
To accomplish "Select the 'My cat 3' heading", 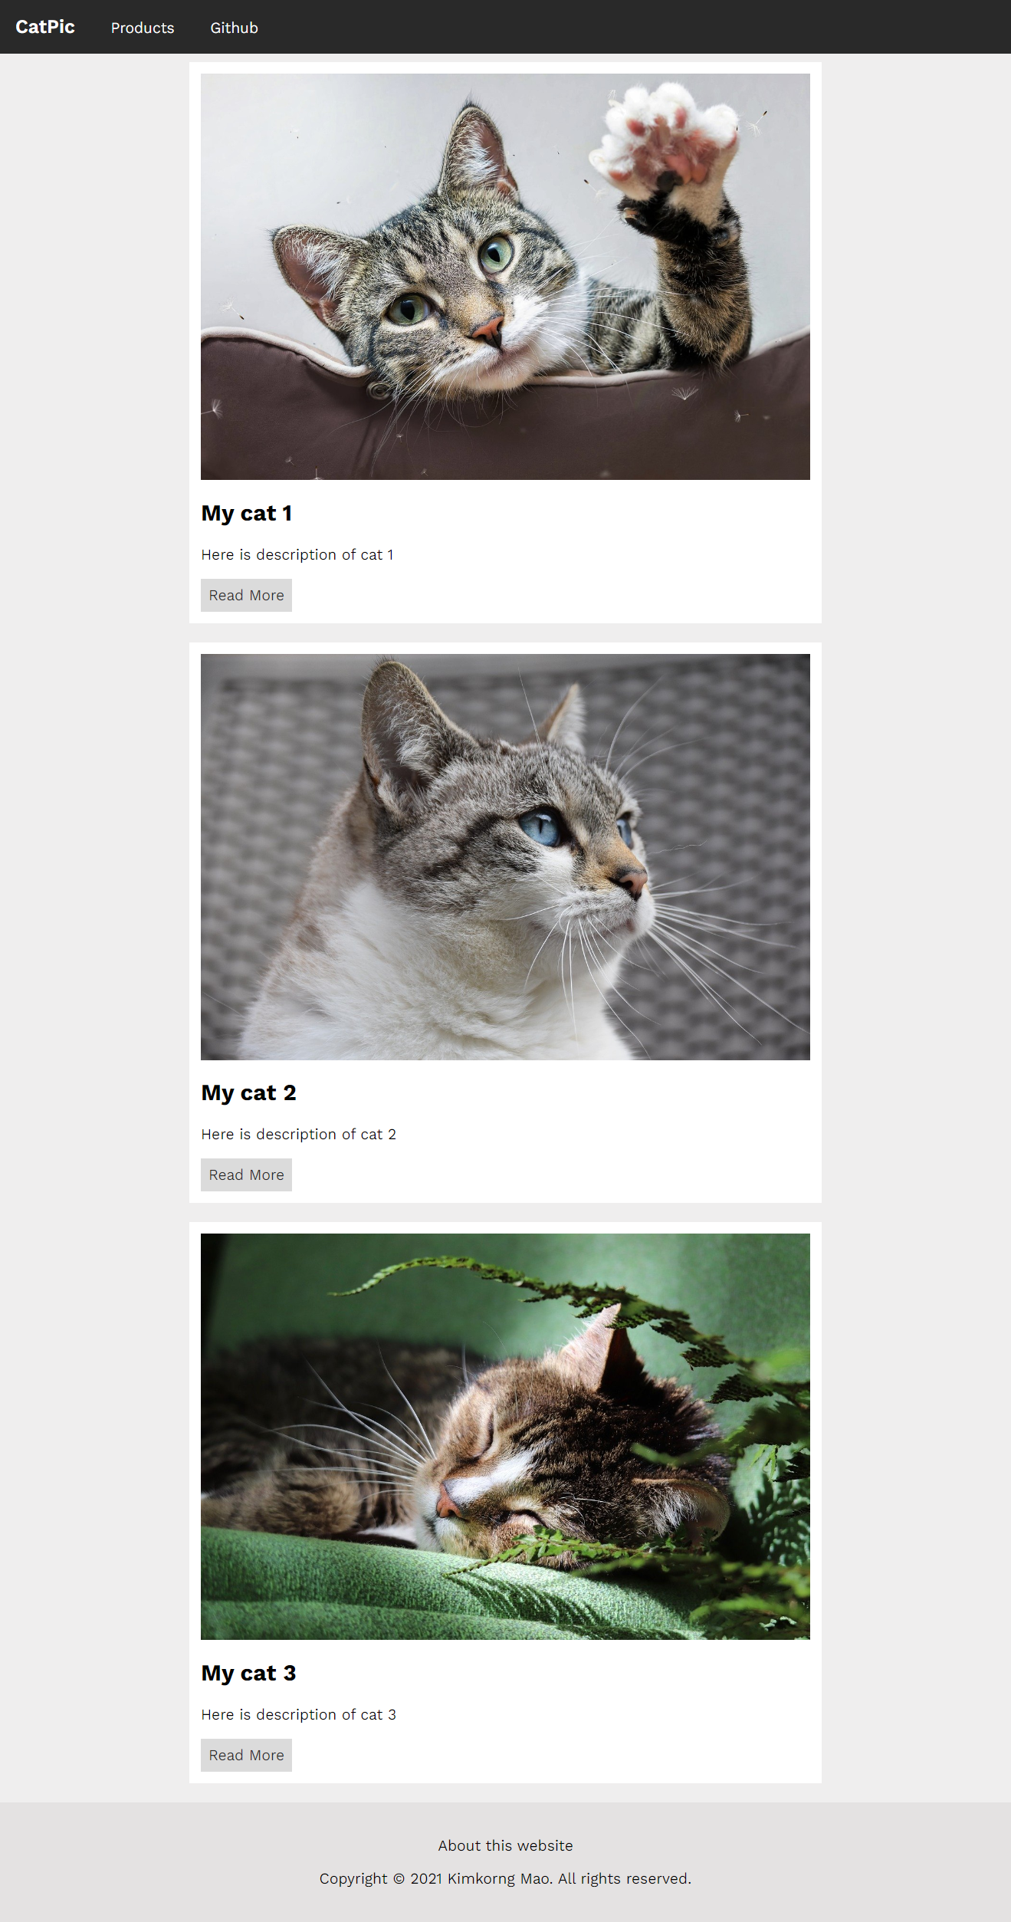I will pos(248,1673).
